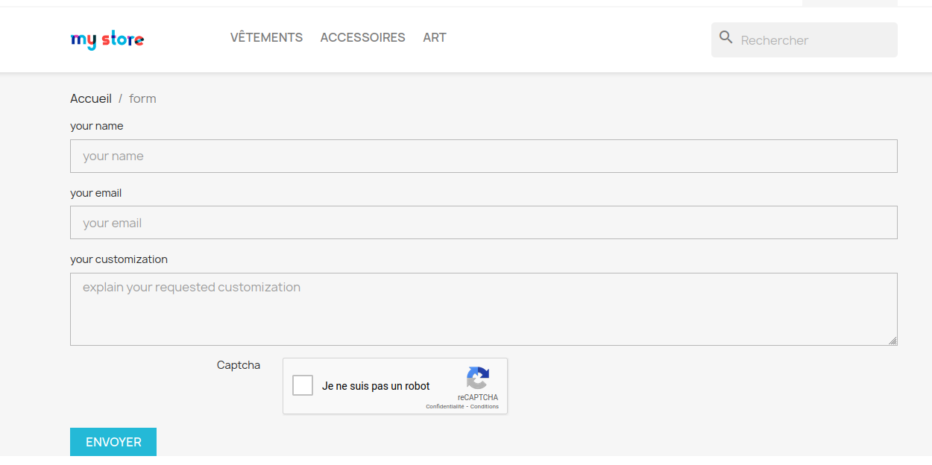Open the reCAPTCHA Conditions link
Image resolution: width=932 pixels, height=465 pixels.
click(485, 407)
